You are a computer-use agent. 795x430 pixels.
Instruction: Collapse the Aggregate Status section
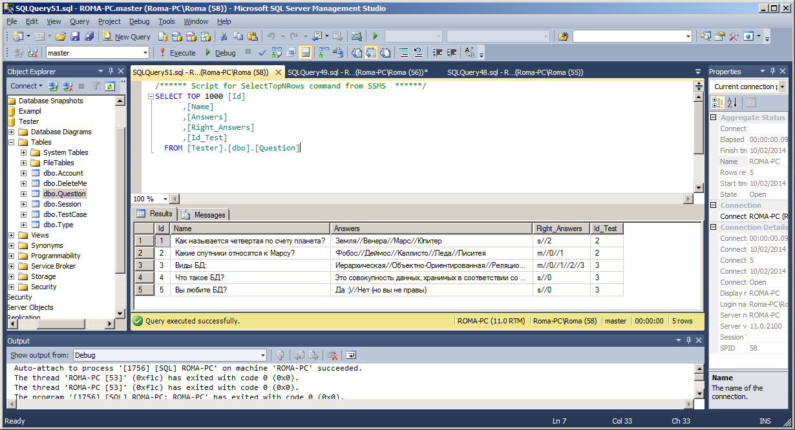click(714, 118)
